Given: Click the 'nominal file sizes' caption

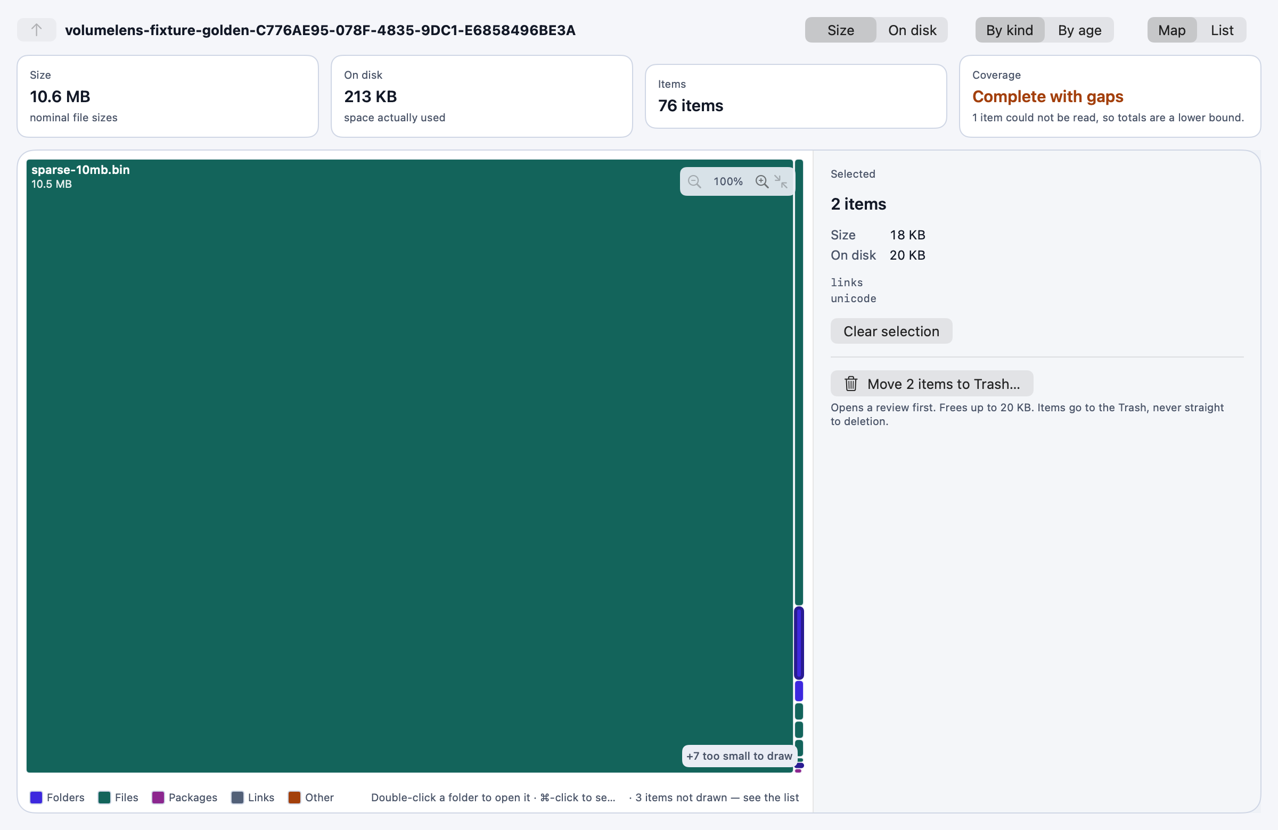Looking at the screenshot, I should coord(73,118).
